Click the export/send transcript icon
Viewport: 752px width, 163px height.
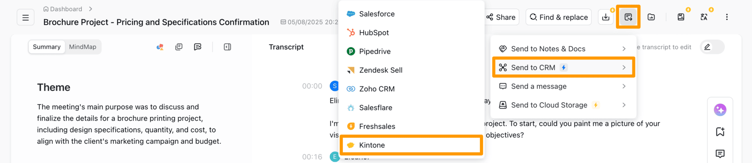click(628, 17)
